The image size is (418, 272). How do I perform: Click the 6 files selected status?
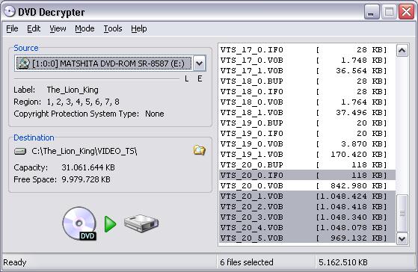click(247, 262)
